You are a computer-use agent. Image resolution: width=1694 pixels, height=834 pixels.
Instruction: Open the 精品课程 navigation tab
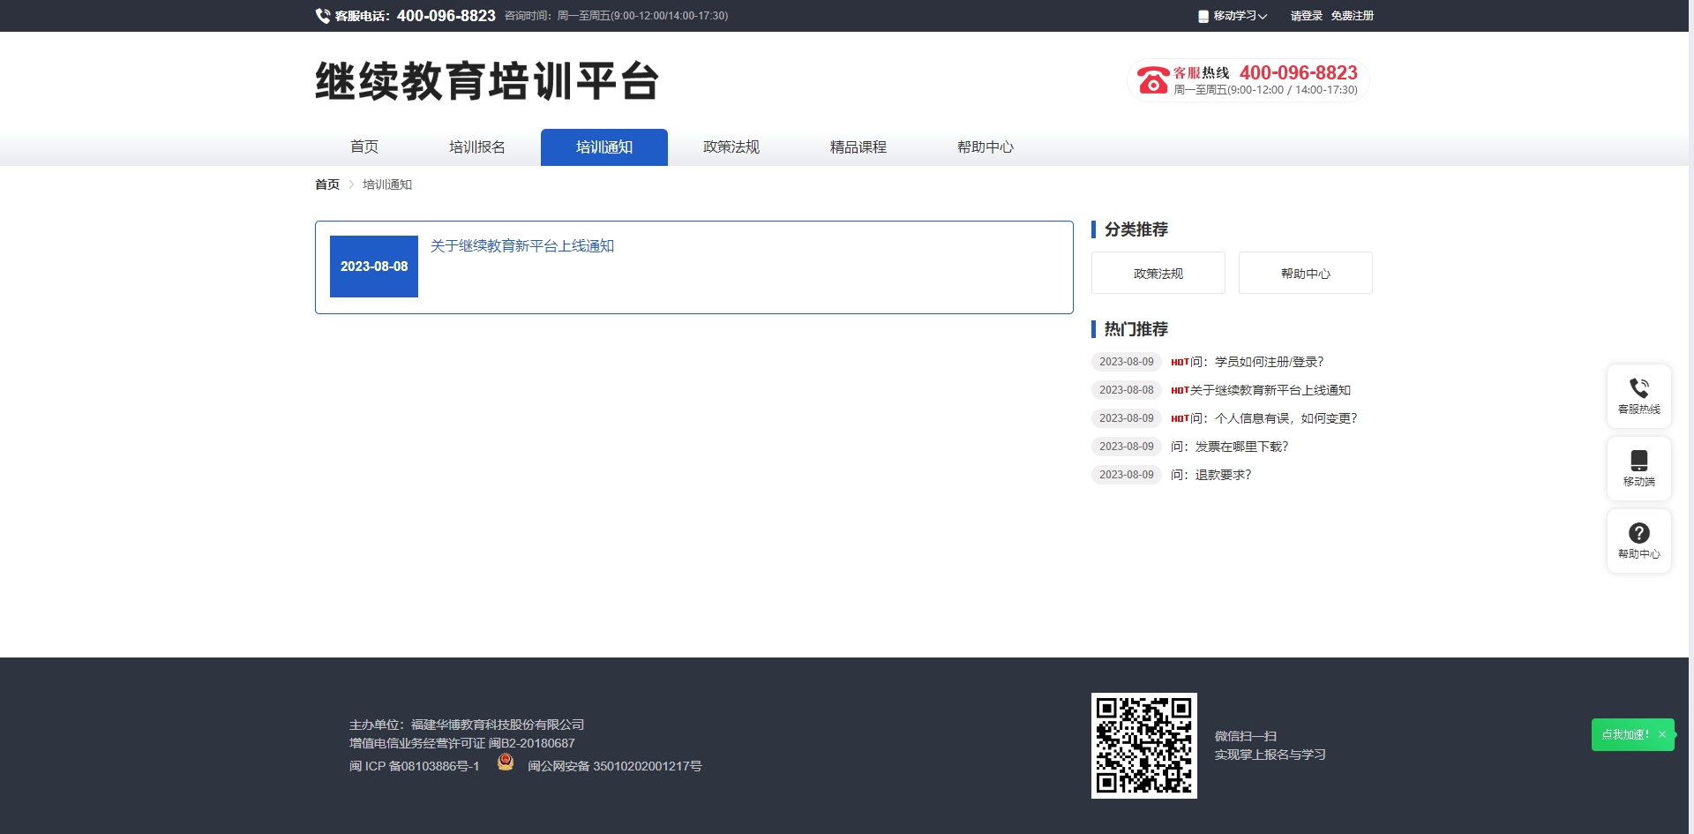tap(858, 147)
